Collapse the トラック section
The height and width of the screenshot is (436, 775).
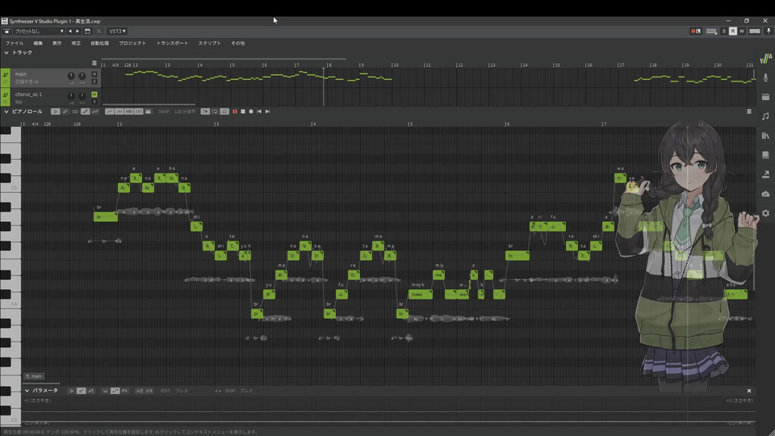[6, 52]
